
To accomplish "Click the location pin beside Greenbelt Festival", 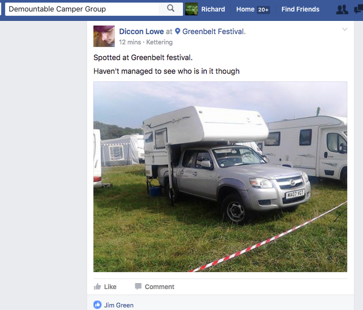I will tap(177, 31).
